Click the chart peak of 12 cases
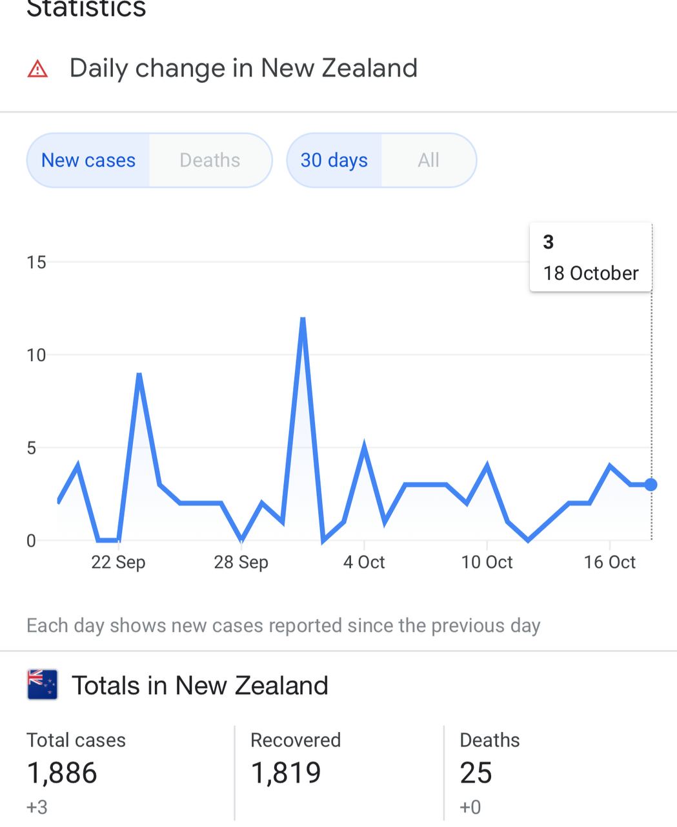The height and width of the screenshot is (827, 677). click(x=303, y=319)
